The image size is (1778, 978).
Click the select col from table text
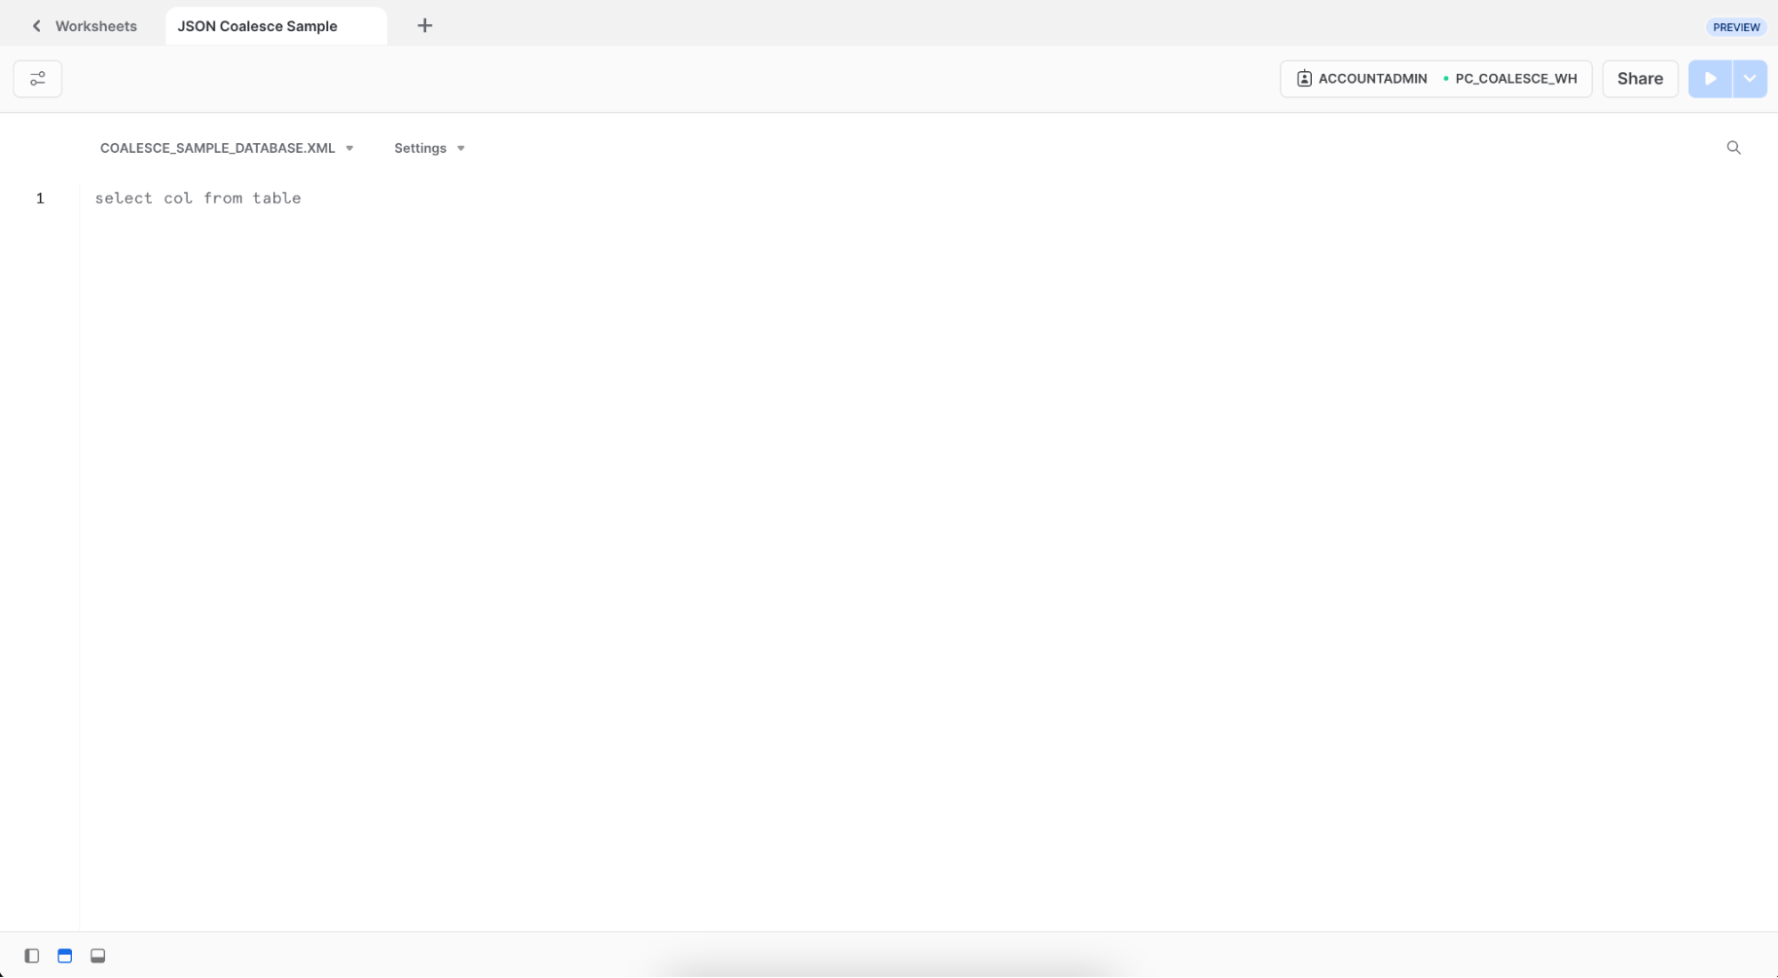pos(197,198)
